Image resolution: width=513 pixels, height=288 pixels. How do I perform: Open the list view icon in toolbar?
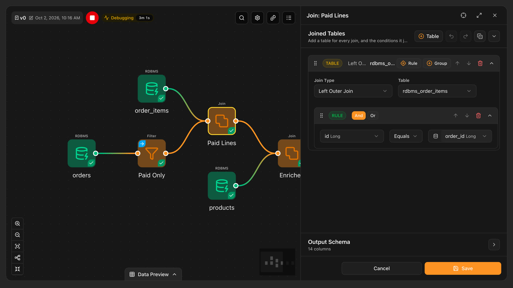[x=289, y=18]
